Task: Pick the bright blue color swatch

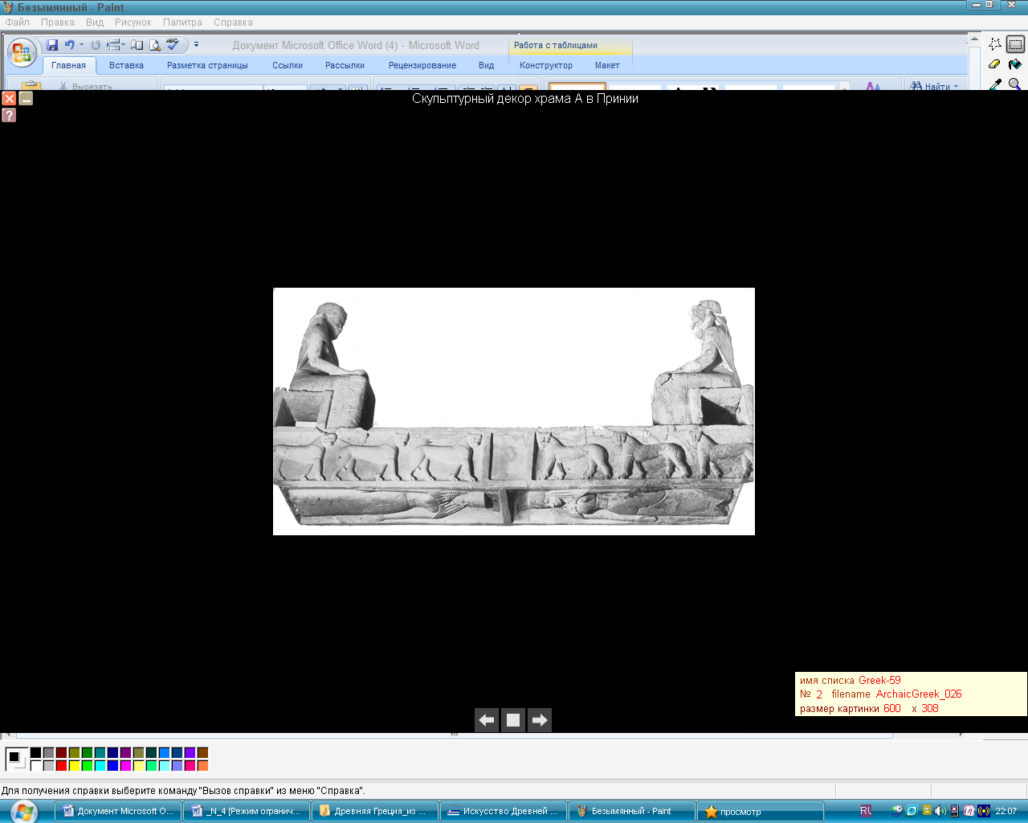Action: pyautogui.click(x=112, y=766)
